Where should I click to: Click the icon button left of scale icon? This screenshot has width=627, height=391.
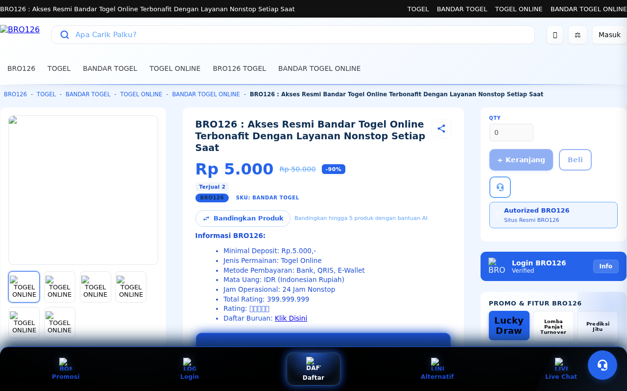(555, 35)
